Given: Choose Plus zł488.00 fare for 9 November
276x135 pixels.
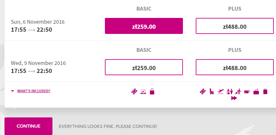Looking at the screenshot, I should (235, 67).
